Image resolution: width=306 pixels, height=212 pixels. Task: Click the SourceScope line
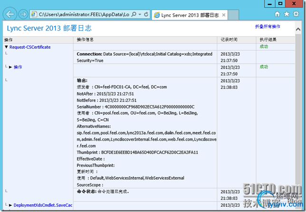pyautogui.click(x=90, y=185)
